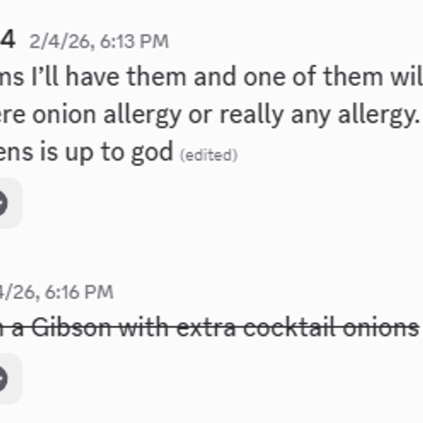The image size is (423, 423).
Task: Click 'onion allergy' in the message text
Action: (107, 115)
